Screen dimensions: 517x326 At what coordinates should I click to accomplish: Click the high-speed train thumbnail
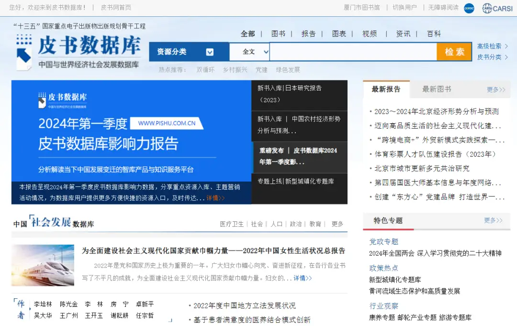[43, 265]
